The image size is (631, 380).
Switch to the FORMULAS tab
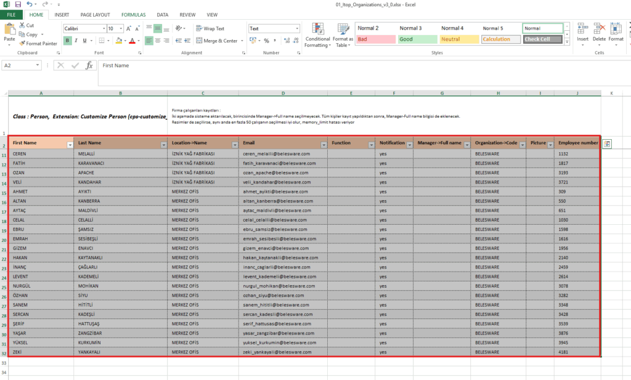click(134, 15)
